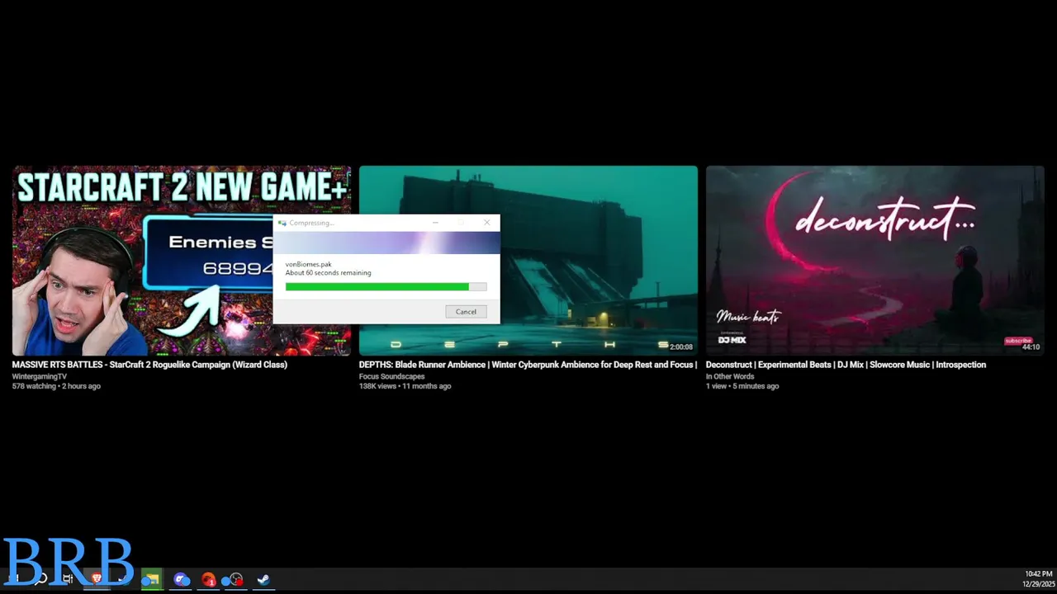Open OBS Studio from the taskbar
This screenshot has width=1057, height=594.
235,579
